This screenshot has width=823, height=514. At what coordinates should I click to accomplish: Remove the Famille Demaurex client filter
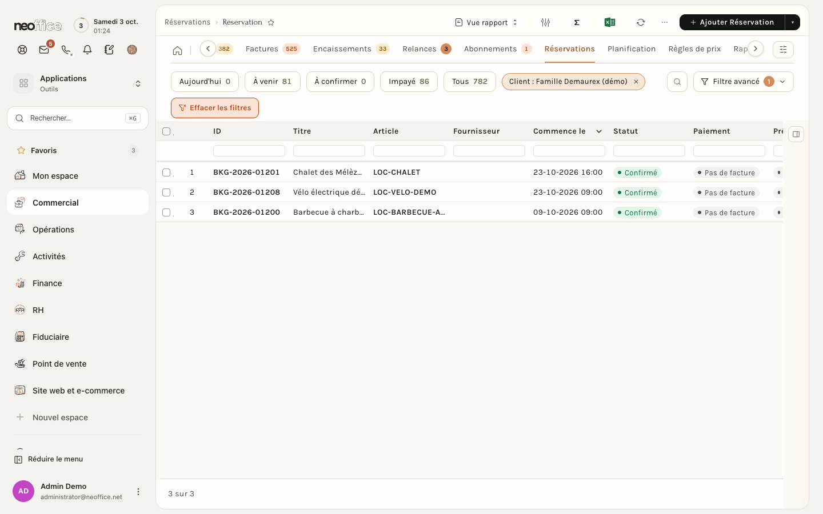pyautogui.click(x=636, y=82)
